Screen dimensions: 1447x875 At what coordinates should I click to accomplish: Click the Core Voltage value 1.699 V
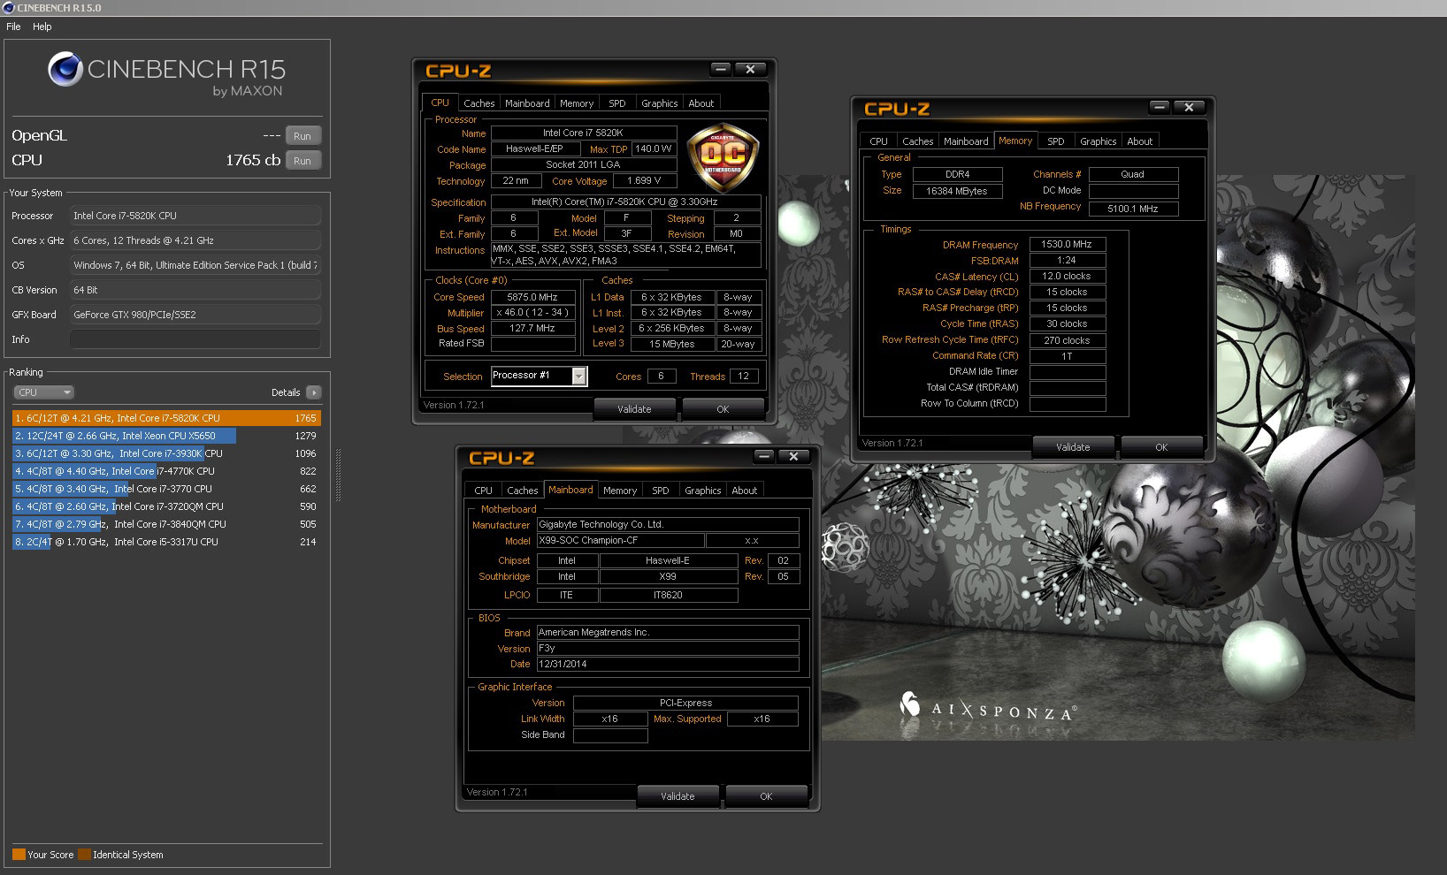tap(644, 181)
